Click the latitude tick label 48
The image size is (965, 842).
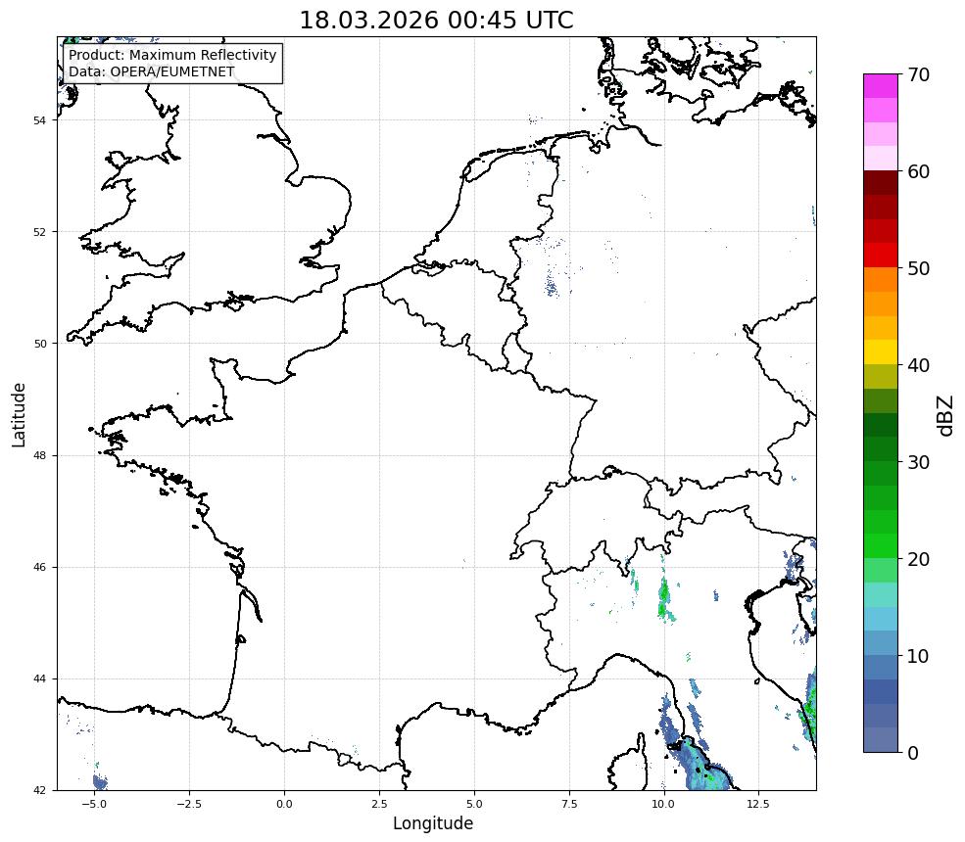(39, 455)
